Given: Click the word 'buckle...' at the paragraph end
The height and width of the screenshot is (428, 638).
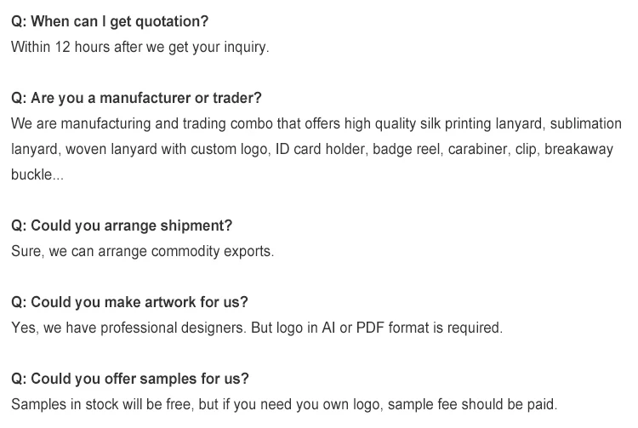Looking at the screenshot, I should pyautogui.click(x=37, y=174).
